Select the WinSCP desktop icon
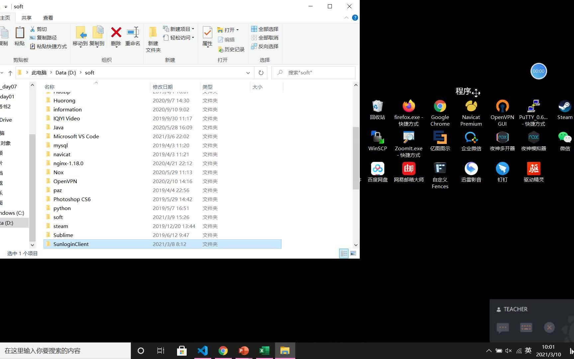Image resolution: width=574 pixels, height=359 pixels. 377,141
